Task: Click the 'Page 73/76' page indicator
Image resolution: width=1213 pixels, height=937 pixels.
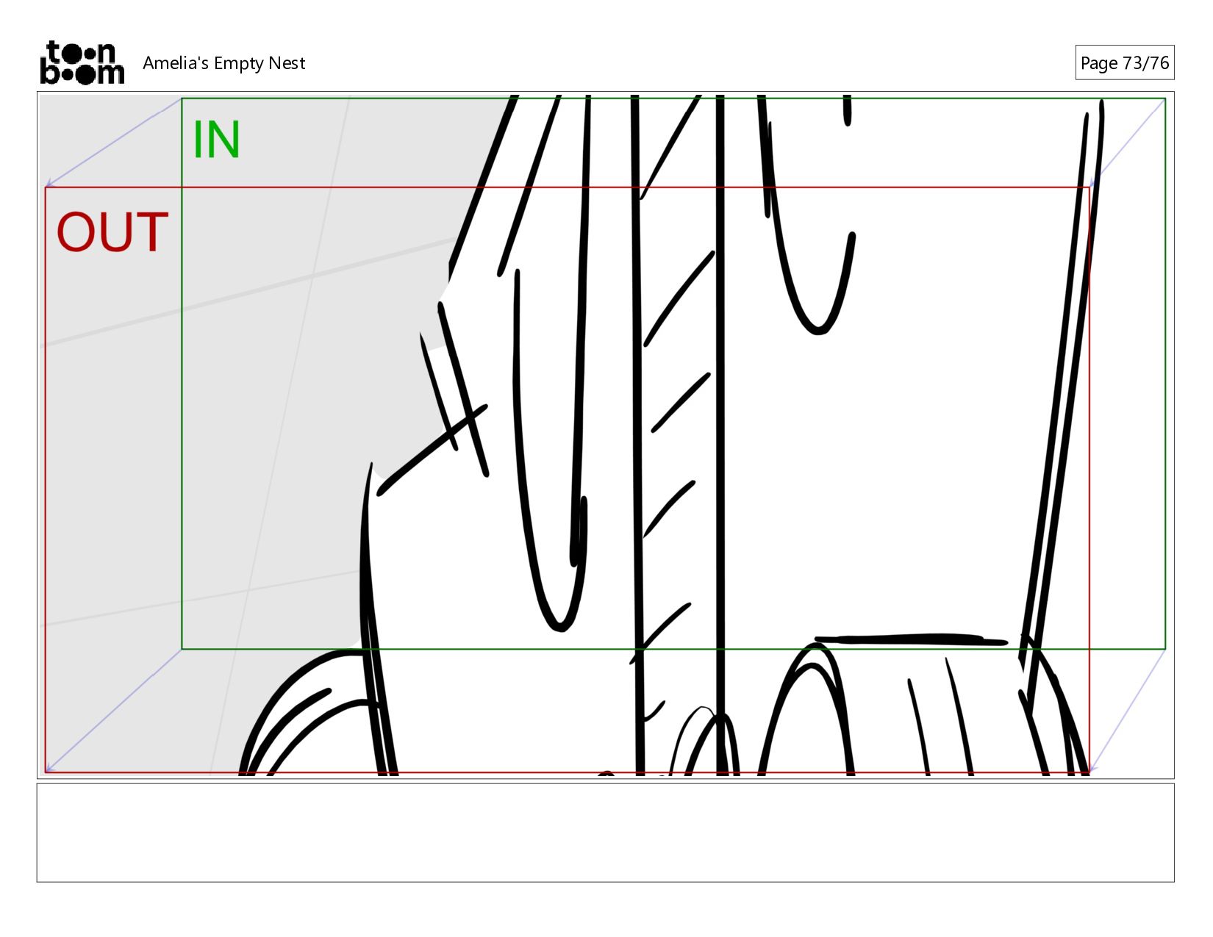Action: 1124,62
